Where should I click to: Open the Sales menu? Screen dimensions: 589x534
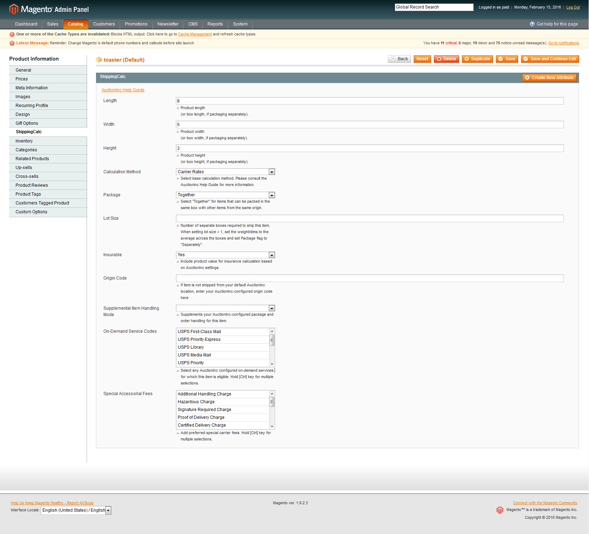[52, 24]
